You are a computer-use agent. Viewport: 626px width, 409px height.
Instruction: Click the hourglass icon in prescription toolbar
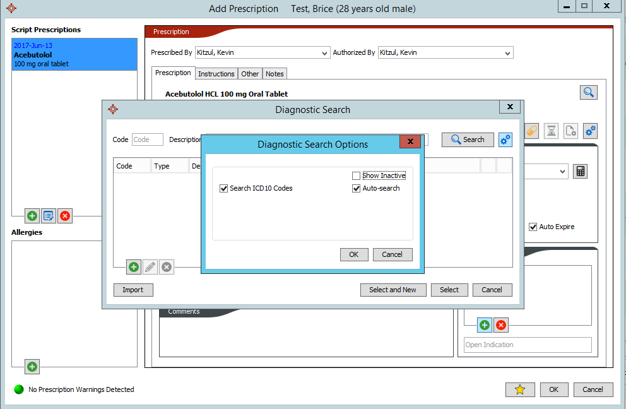point(552,131)
